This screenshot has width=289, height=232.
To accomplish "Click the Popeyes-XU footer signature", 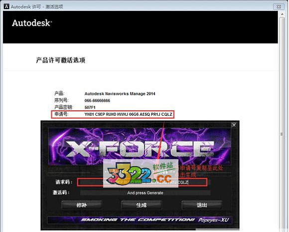I will pyautogui.click(x=213, y=220).
